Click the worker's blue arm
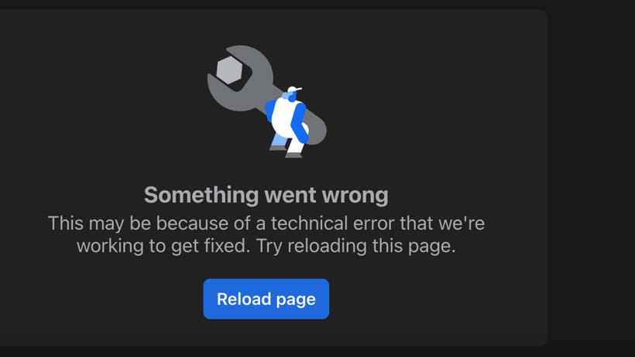This screenshot has width=635, height=357. click(299, 122)
